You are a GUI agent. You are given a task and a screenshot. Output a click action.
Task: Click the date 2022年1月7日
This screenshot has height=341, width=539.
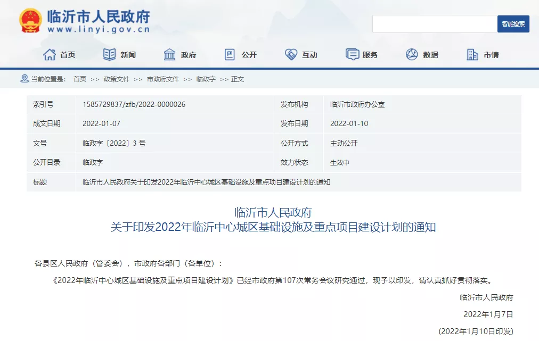pos(488,314)
